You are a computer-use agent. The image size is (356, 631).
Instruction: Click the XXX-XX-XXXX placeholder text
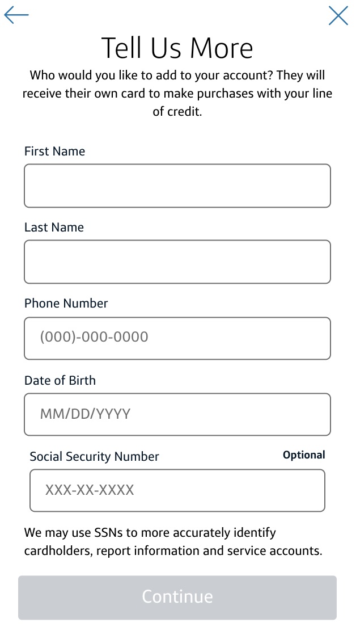(x=90, y=490)
